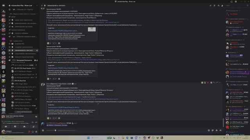Jump to new unread pill in channel list
Image resolution: width=250 pixels, height=140 pixels.
click(x=23, y=112)
